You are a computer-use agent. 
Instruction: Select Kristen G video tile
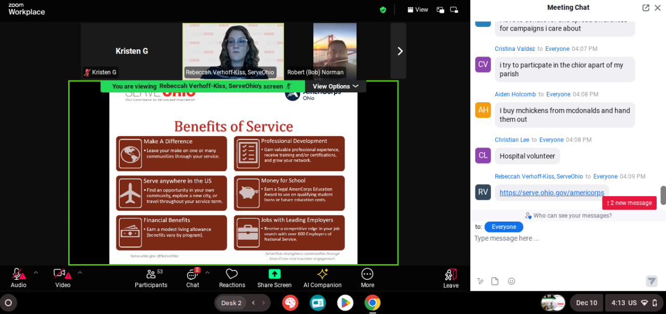[x=131, y=51]
